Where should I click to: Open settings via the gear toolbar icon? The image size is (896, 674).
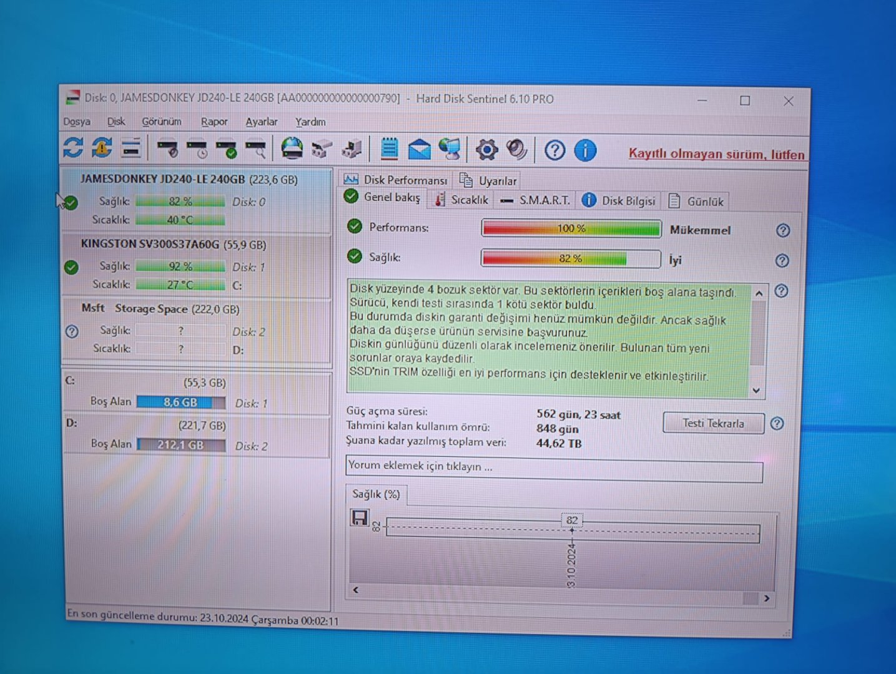486,150
